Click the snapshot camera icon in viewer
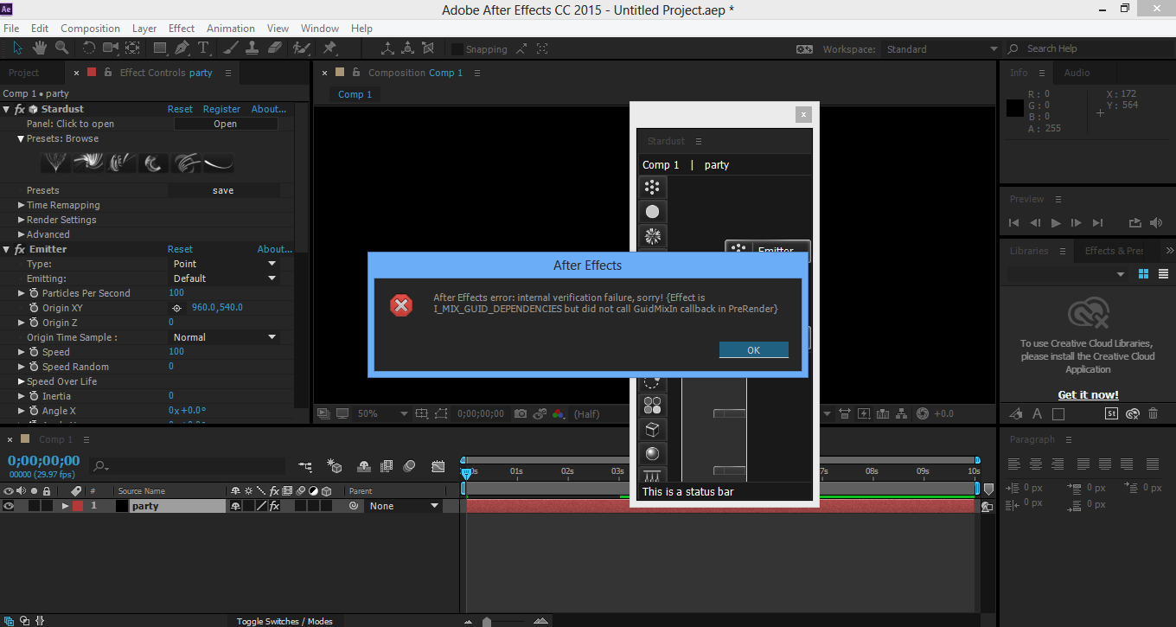1176x627 pixels. click(520, 413)
